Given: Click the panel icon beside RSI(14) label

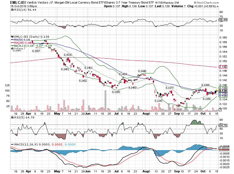Looking at the screenshot, I should click(12, 10).
